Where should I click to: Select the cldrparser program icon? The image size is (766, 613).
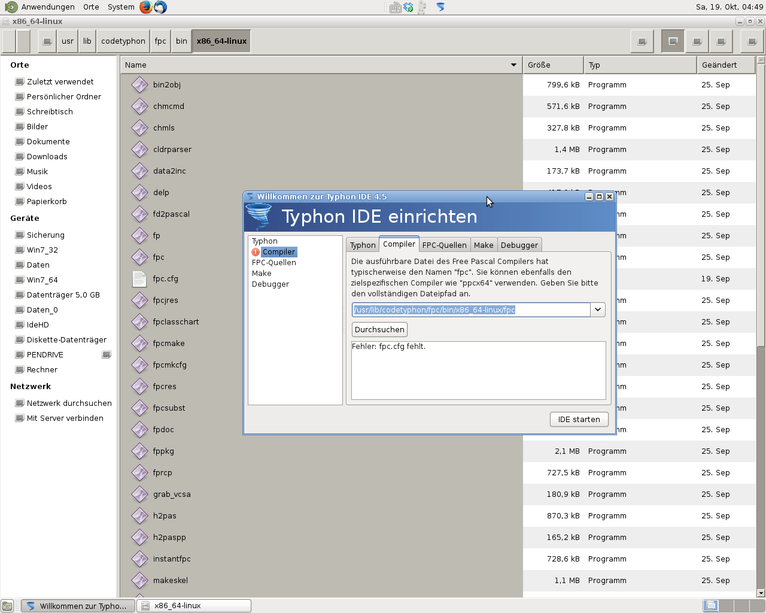coord(139,150)
